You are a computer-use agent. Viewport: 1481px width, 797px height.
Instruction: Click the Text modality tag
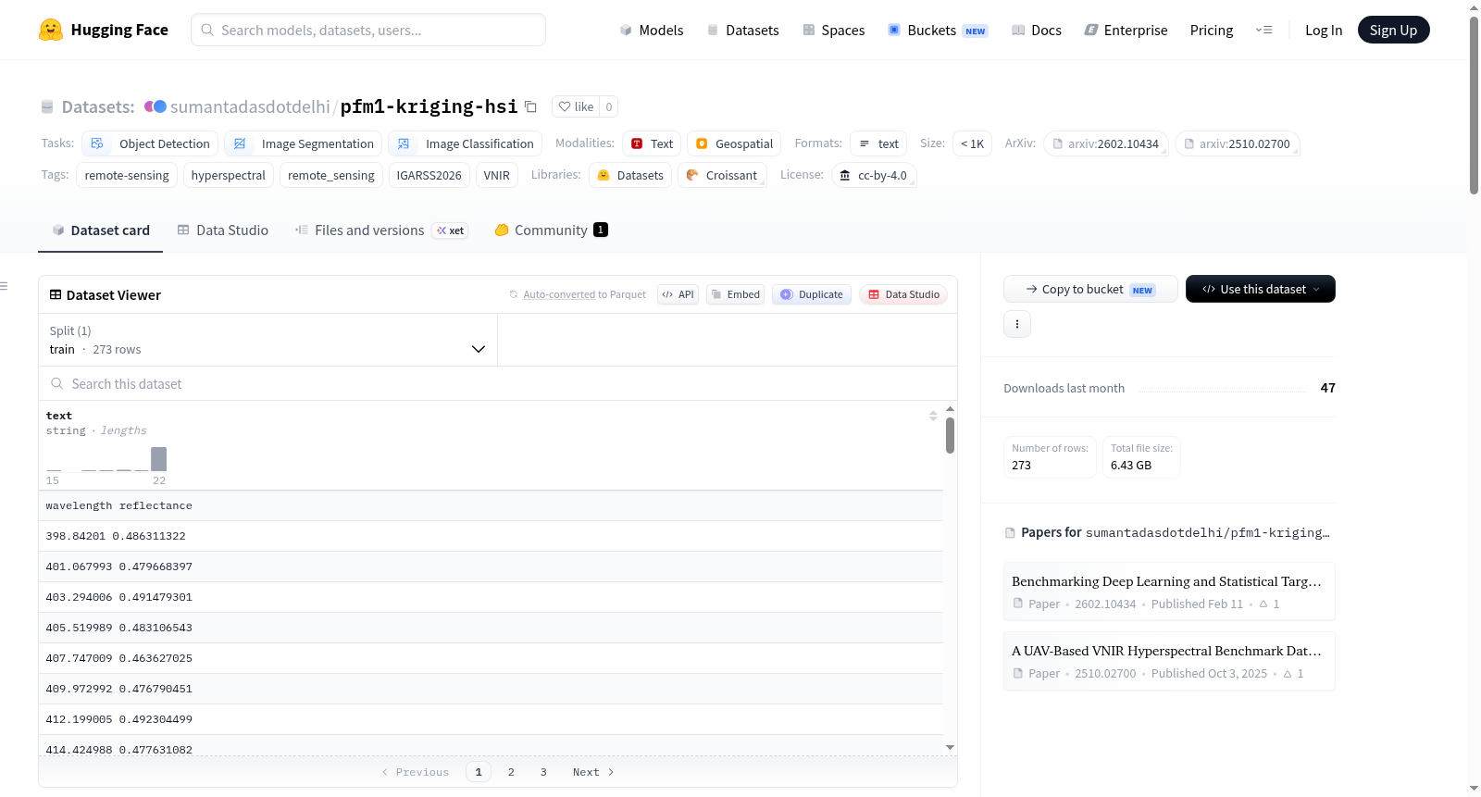click(x=652, y=143)
